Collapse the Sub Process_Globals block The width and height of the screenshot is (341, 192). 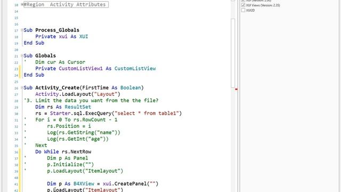22,30
